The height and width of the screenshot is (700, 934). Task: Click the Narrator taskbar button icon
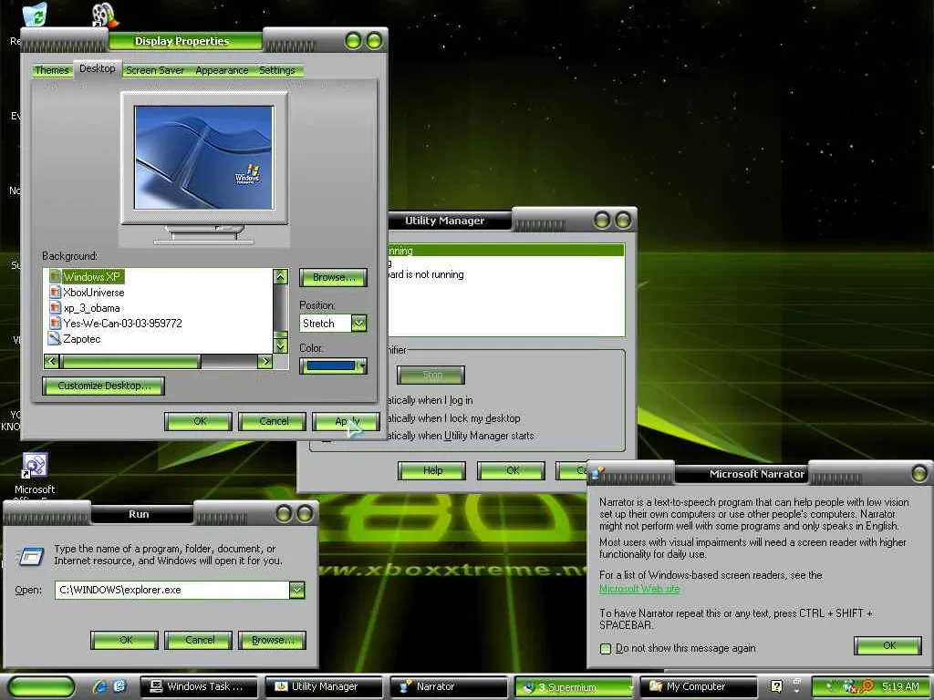406,686
